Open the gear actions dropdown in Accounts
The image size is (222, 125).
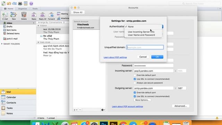103,110
